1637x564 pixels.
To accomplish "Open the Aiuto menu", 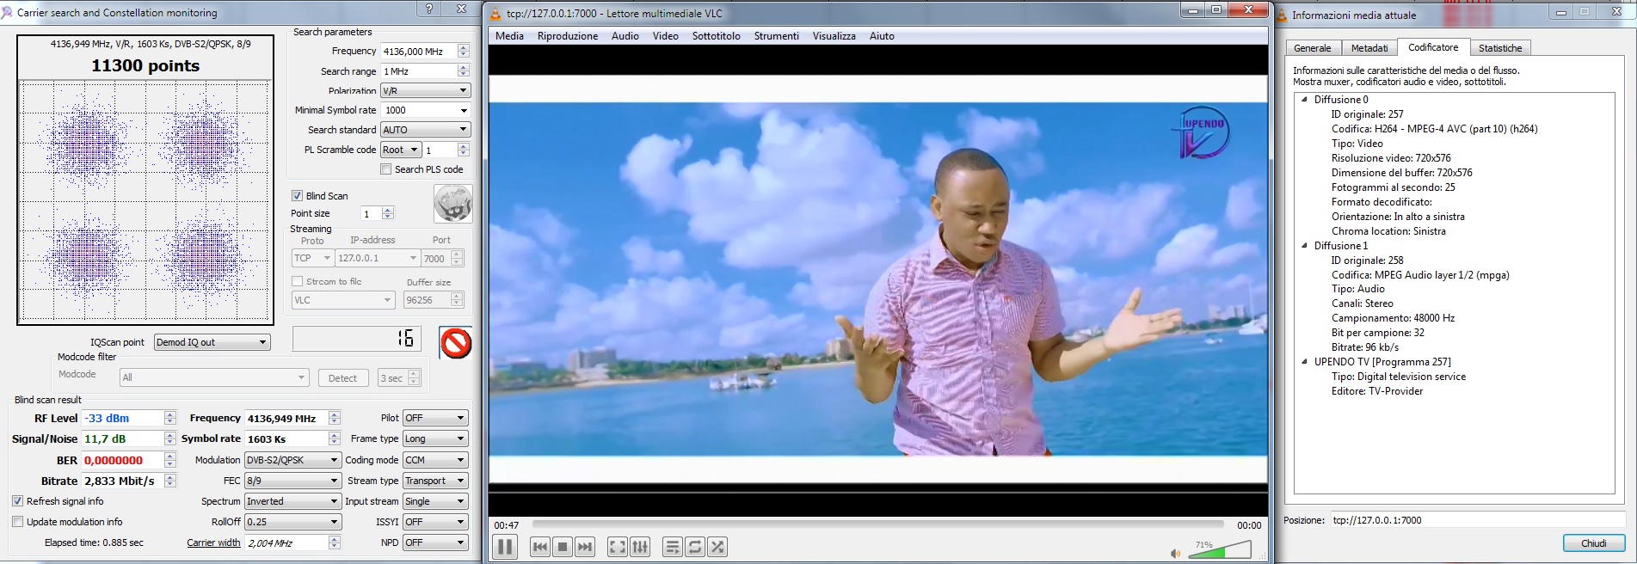I will click(882, 36).
